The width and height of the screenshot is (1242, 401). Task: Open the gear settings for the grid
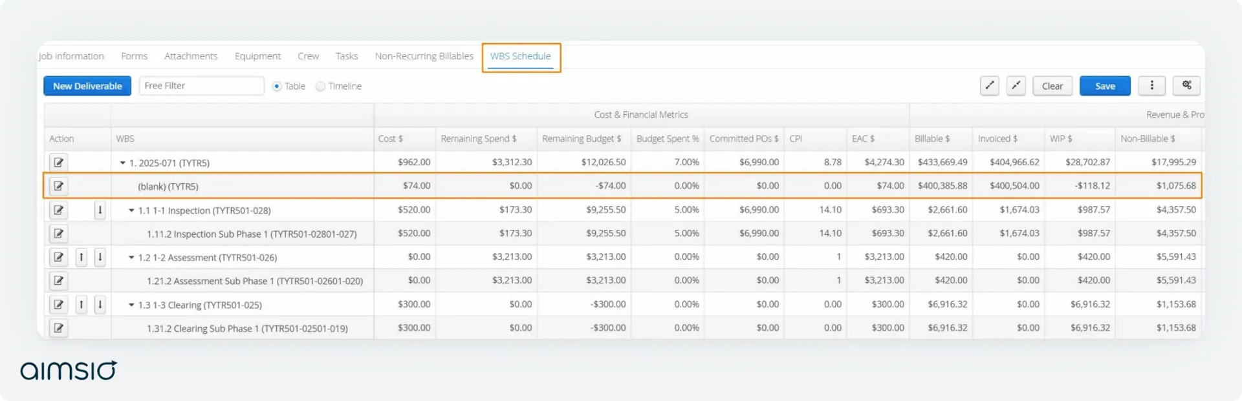point(1186,86)
